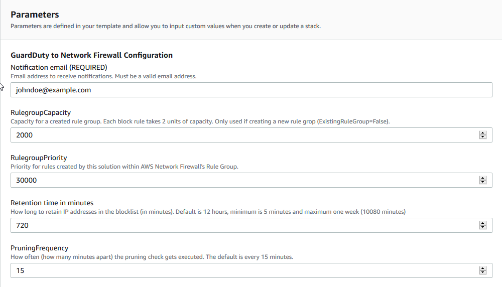Image resolution: width=502 pixels, height=287 pixels.
Task: Lower Retention time using down arrow
Action: click(x=483, y=227)
